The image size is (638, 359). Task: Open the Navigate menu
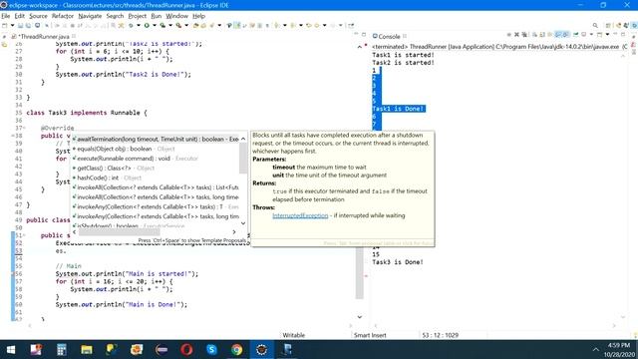pos(90,16)
